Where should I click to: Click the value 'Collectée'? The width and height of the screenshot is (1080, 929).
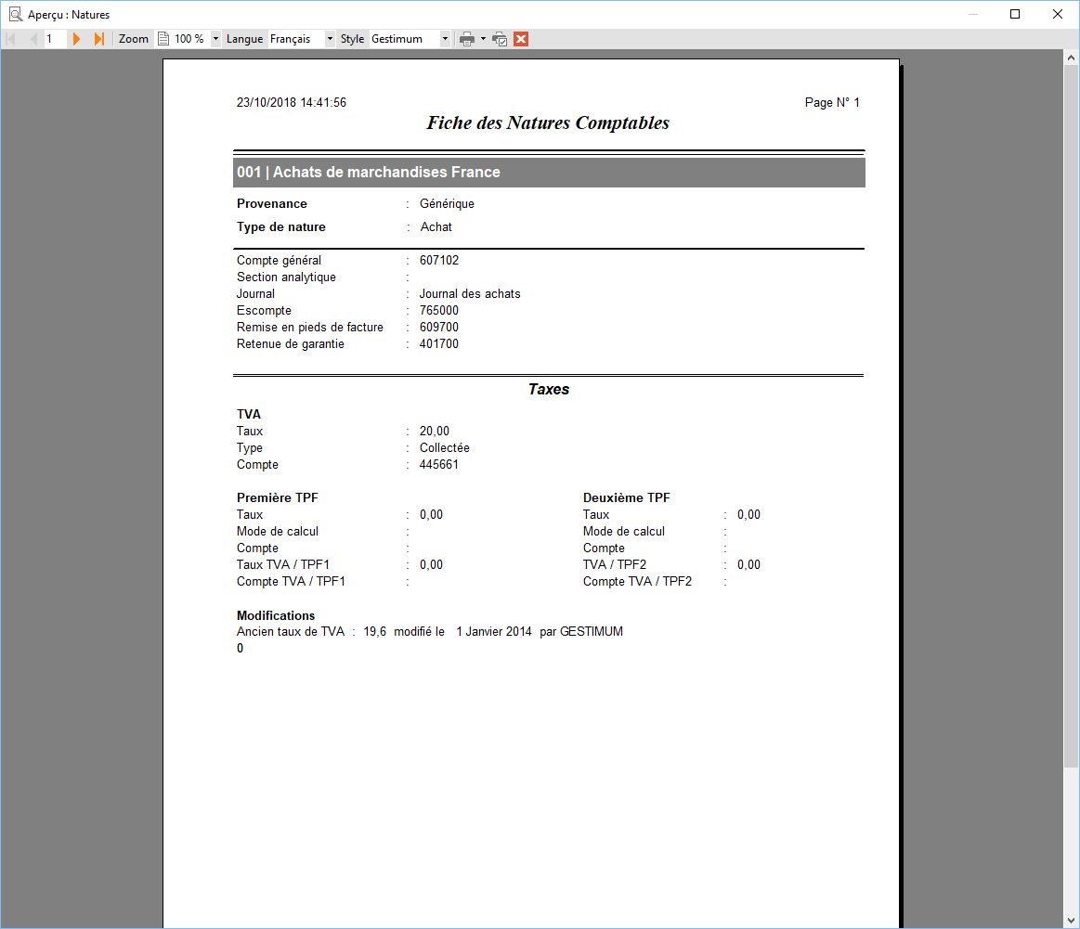444,448
